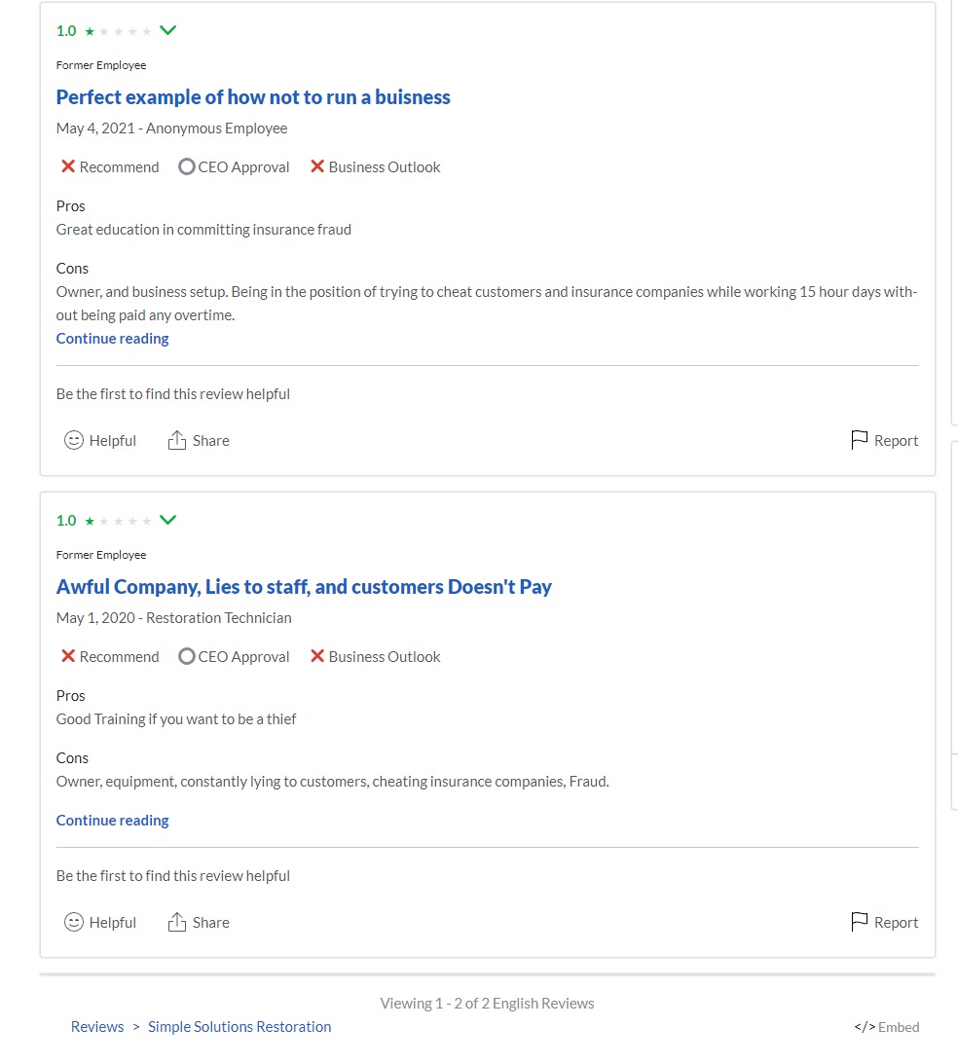Viewport: 958px width, 1064px height.
Task: Expand rating details chevron on second review
Action: click(167, 520)
